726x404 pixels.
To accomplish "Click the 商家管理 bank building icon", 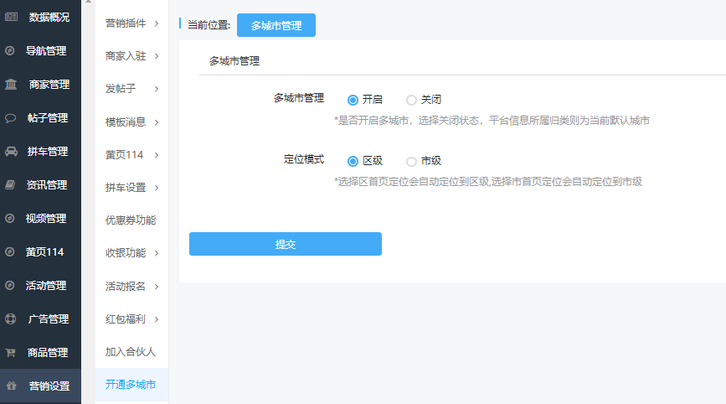I will (x=11, y=85).
